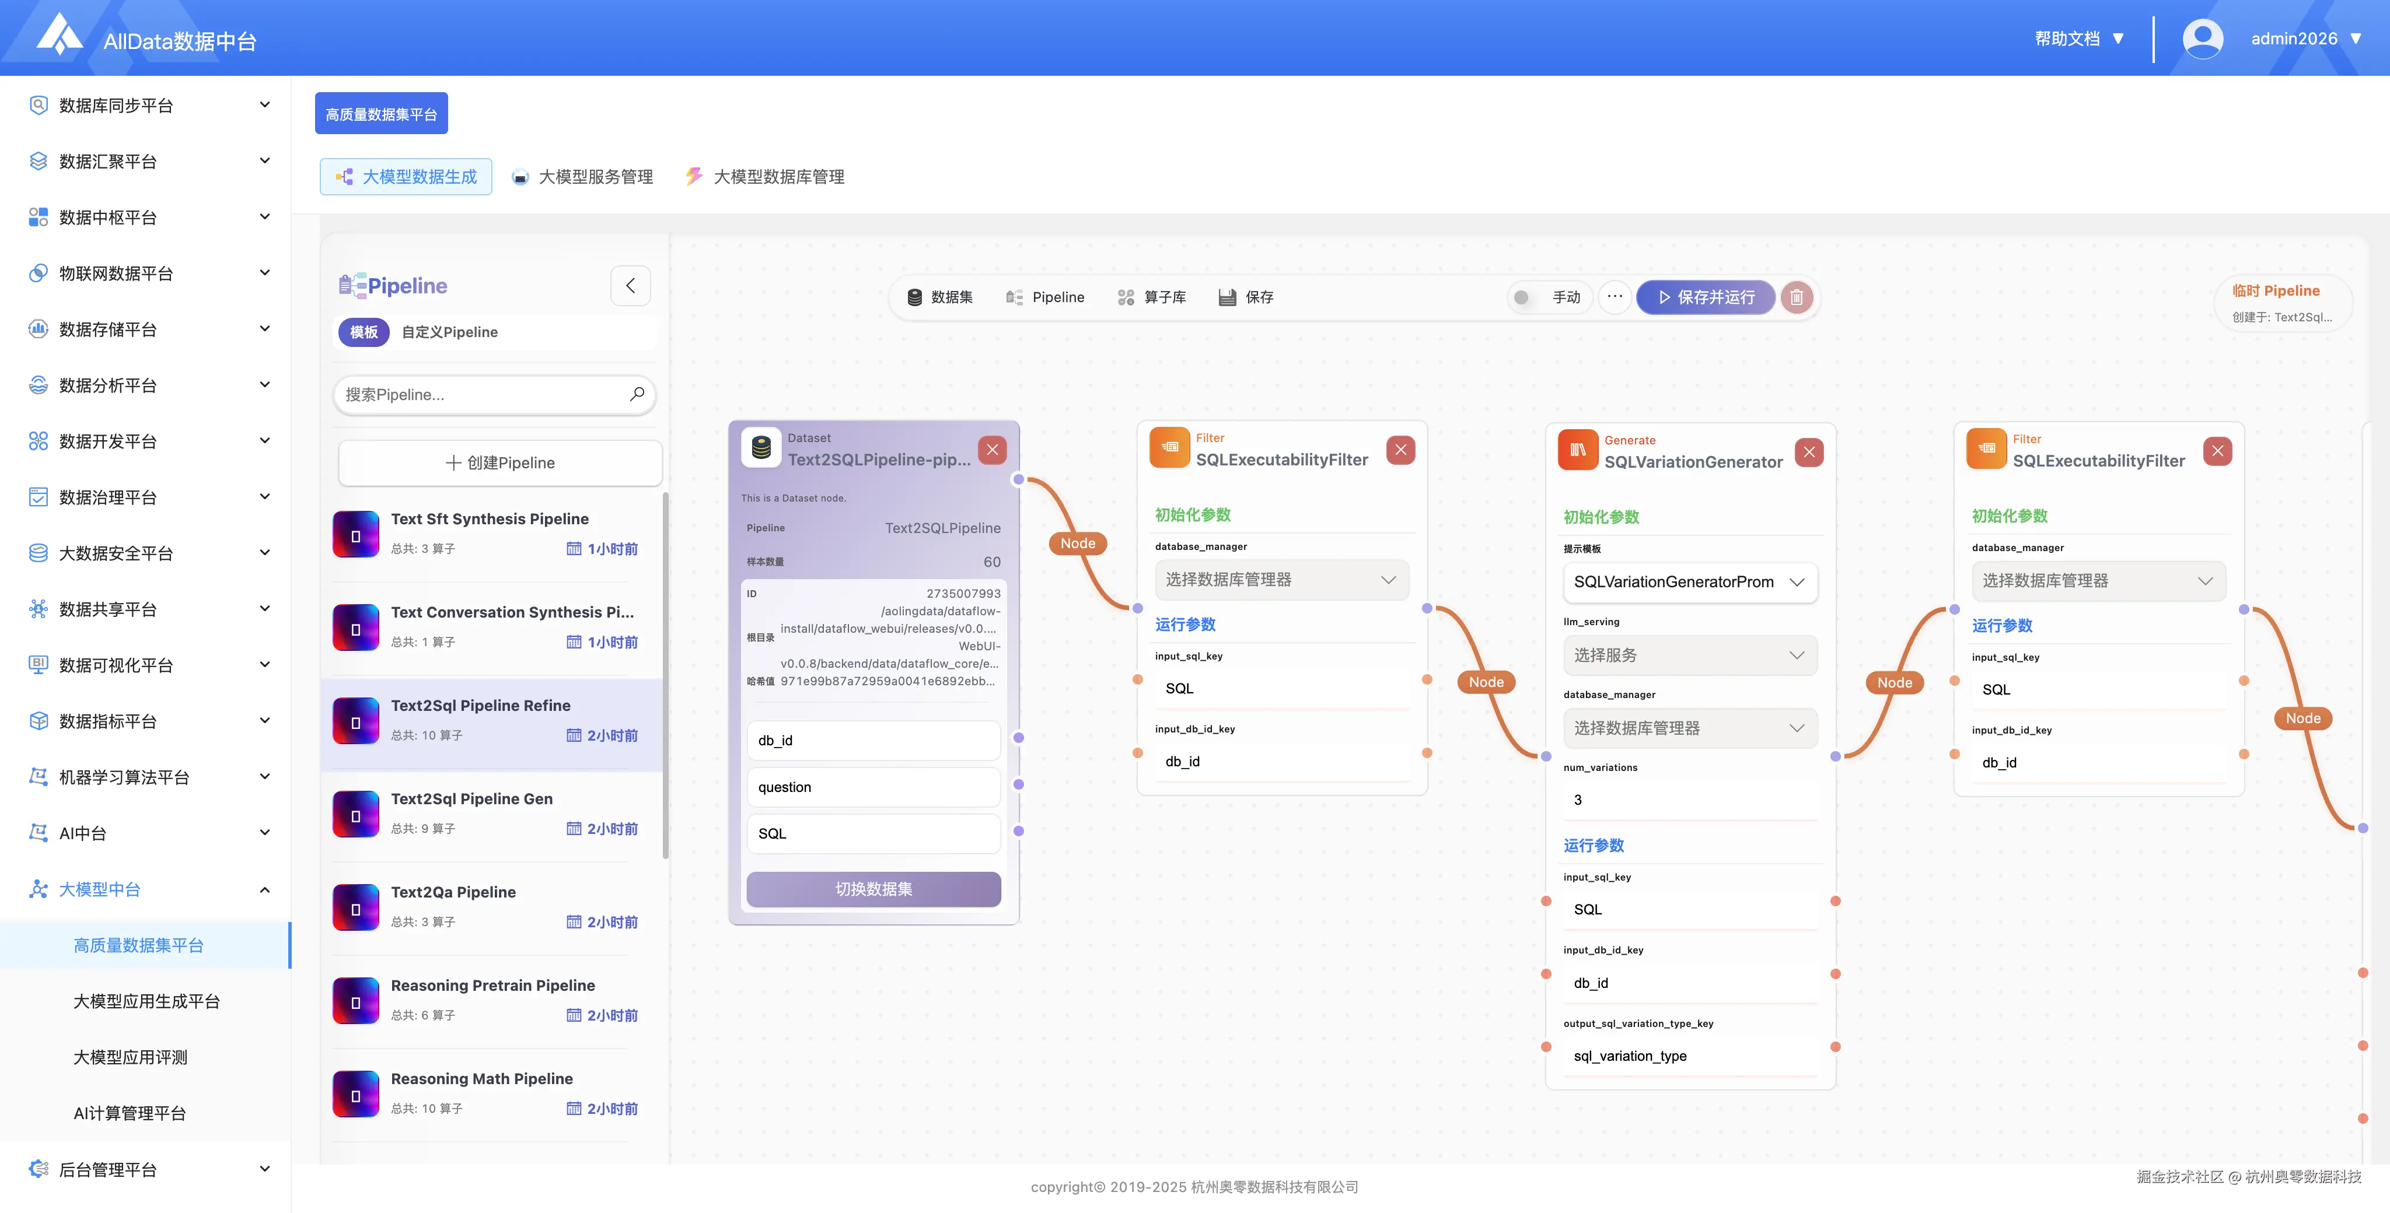This screenshot has width=2390, height=1213.
Task: Remove the SQLVariationGenerator node with its red X
Action: 1808,451
